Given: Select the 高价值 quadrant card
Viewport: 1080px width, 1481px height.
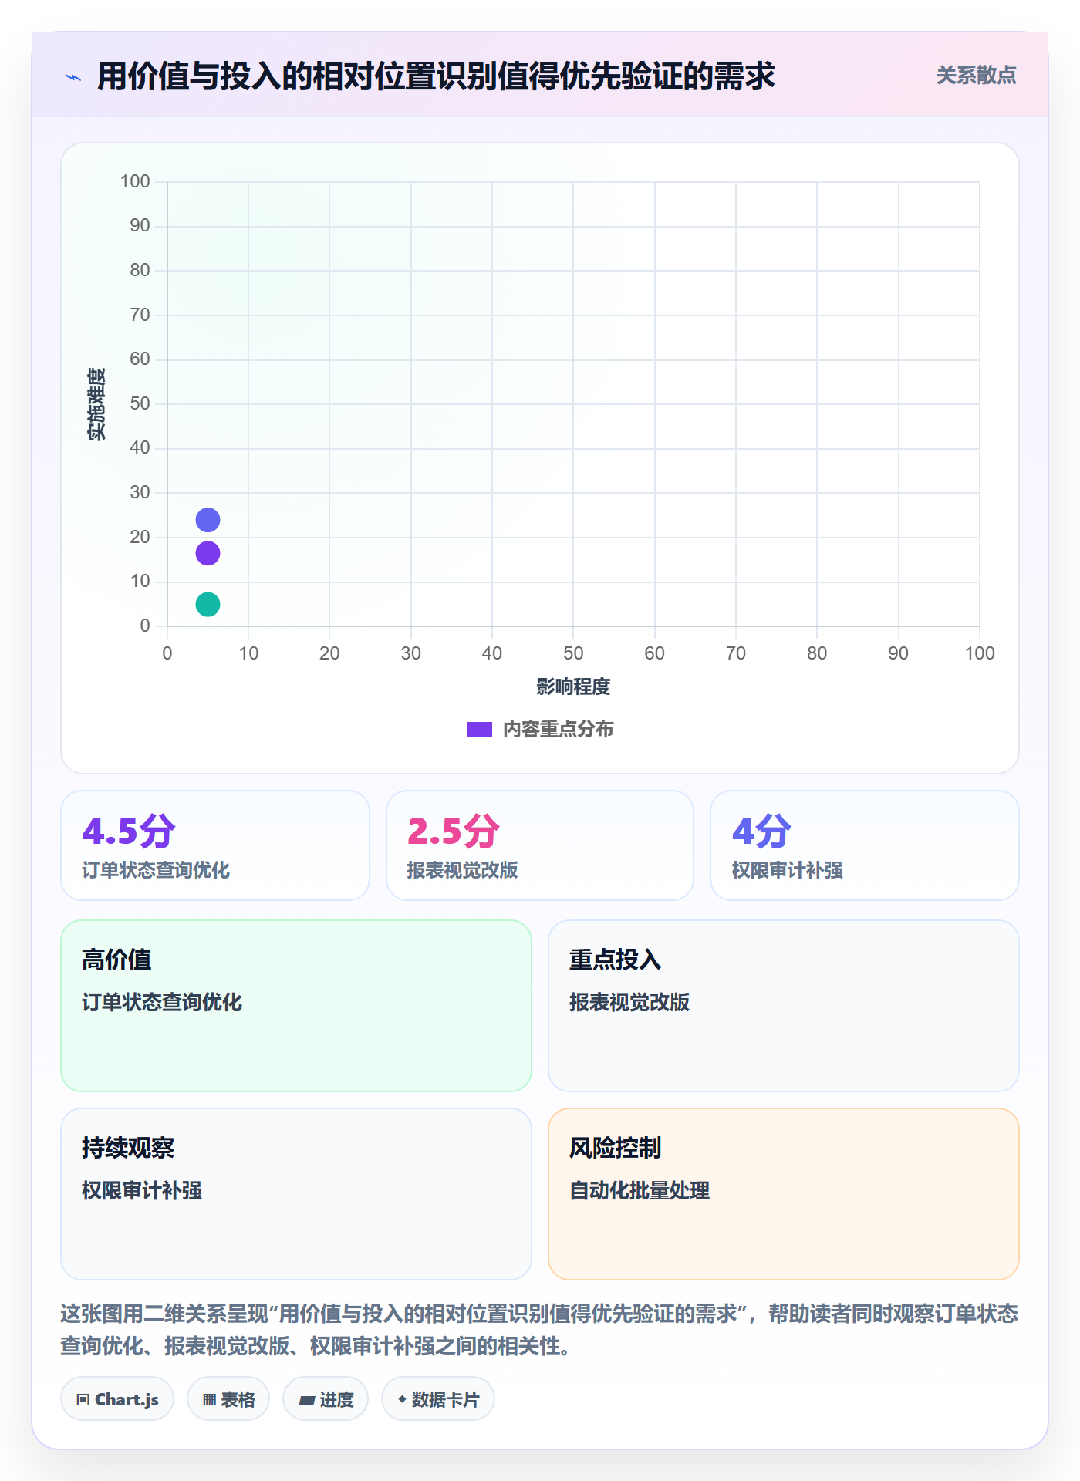Looking at the screenshot, I should click(296, 1006).
